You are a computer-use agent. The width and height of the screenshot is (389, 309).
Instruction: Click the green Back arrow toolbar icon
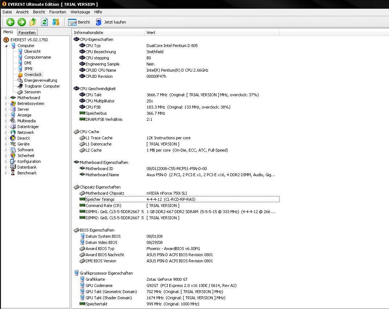tap(11, 22)
